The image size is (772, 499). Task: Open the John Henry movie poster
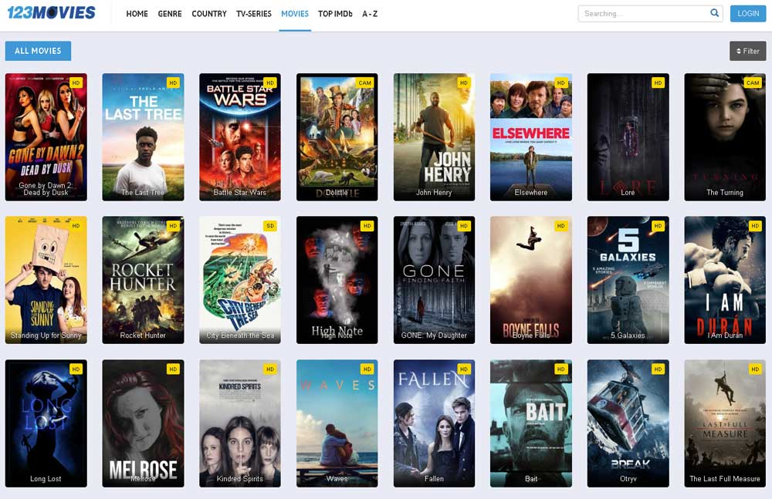434,137
